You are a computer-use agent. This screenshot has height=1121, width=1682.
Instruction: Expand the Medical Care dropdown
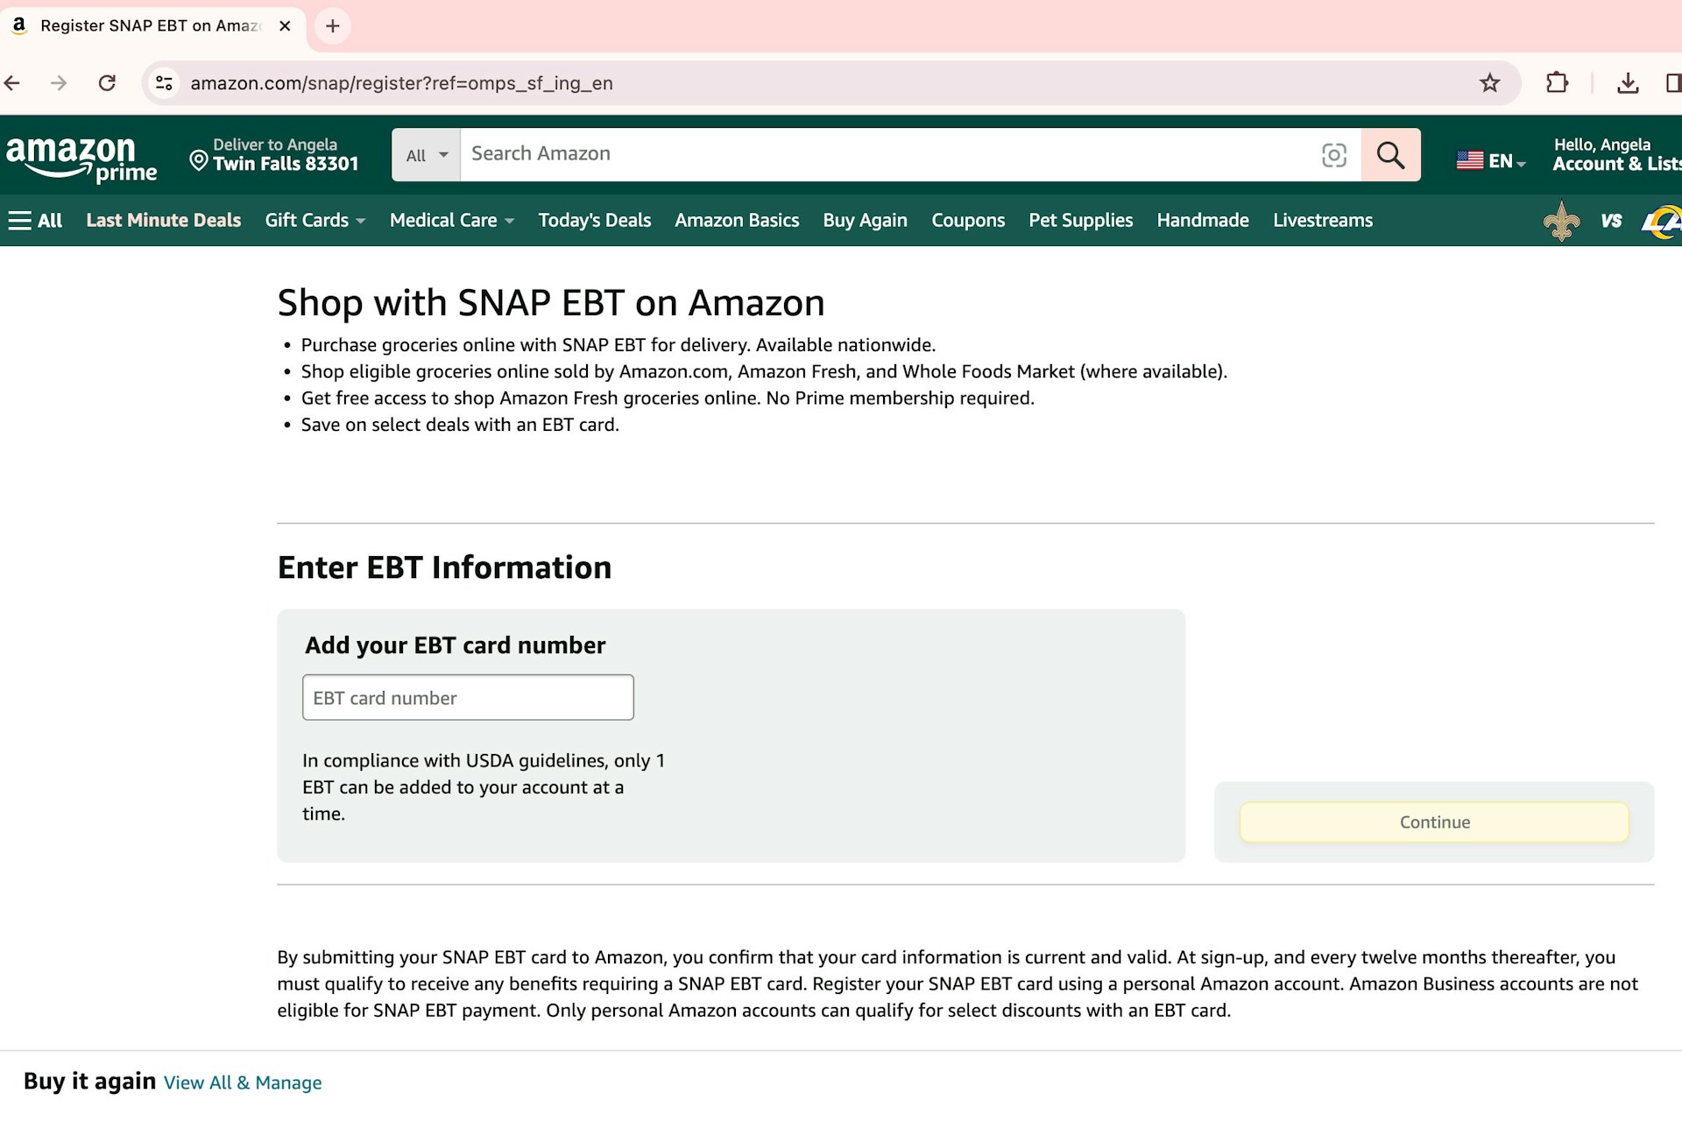[450, 220]
